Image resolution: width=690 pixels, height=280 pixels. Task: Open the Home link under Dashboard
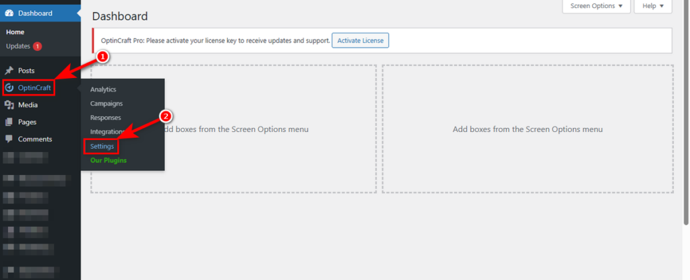15,32
